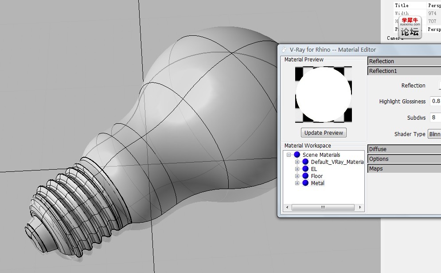Viewport: 441px width, 273px height.
Task: Click the Subdivs value field
Action: click(x=436, y=118)
